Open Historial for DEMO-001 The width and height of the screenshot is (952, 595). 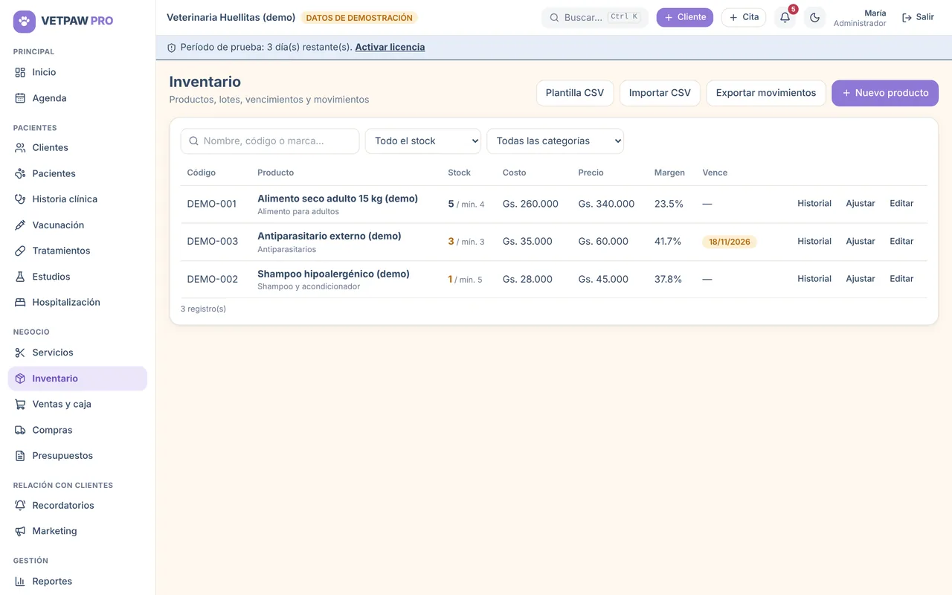814,203
